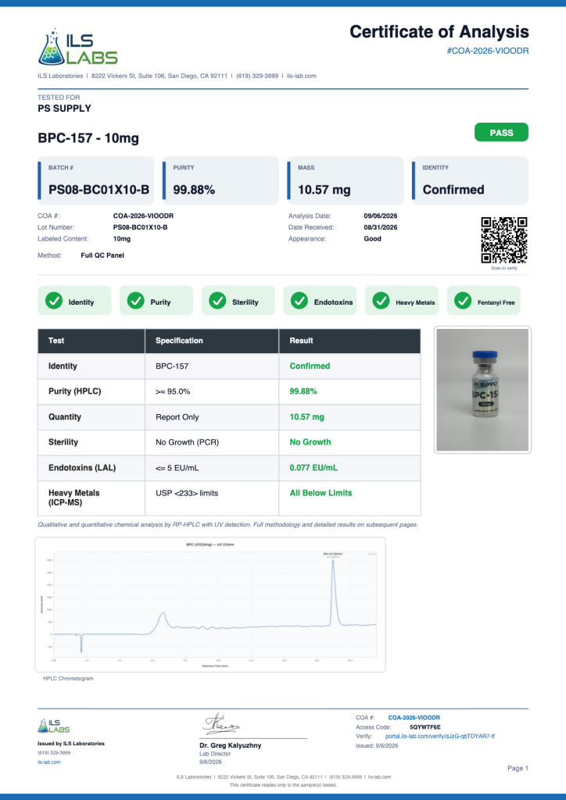Click the HPLC chromatogram chart

(x=210, y=605)
